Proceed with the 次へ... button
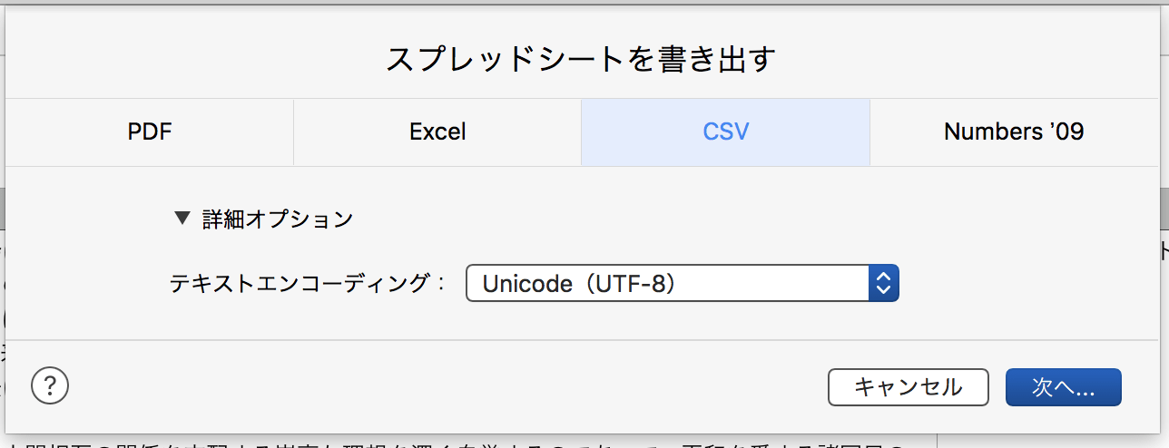This screenshot has height=448, width=1169. [1064, 387]
